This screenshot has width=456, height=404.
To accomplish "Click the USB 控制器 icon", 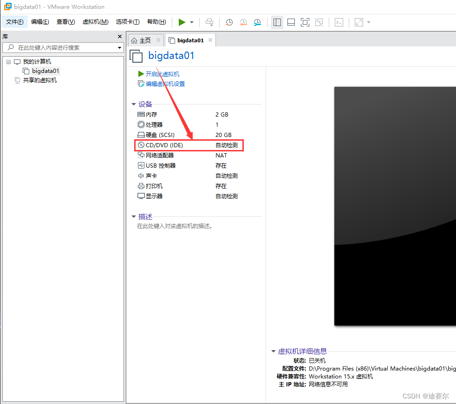I will click(141, 165).
